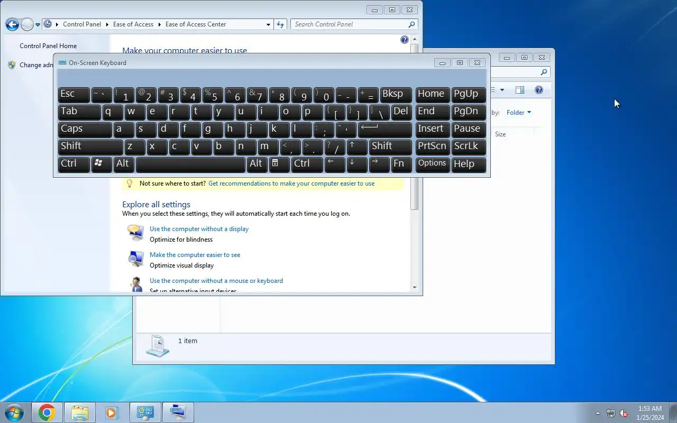
Task: Click the PgDn key
Action: click(469, 112)
